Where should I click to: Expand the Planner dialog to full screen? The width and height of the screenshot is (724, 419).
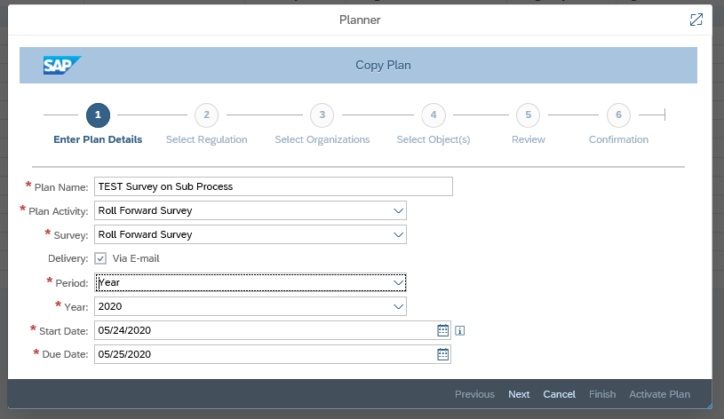point(696,20)
